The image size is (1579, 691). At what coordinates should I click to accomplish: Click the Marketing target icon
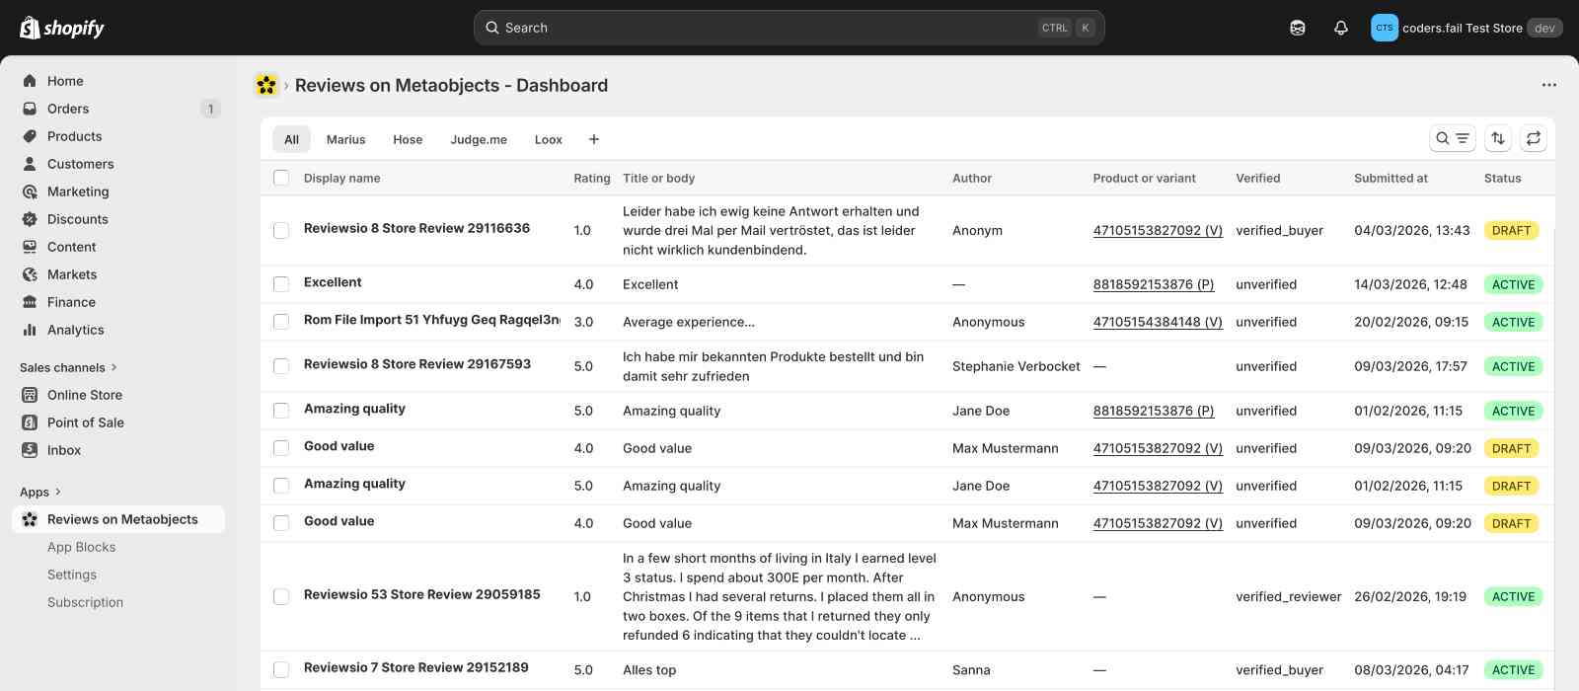pos(30,192)
